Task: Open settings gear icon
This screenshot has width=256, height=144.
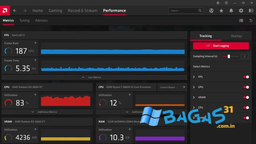Action: pos(241,10)
